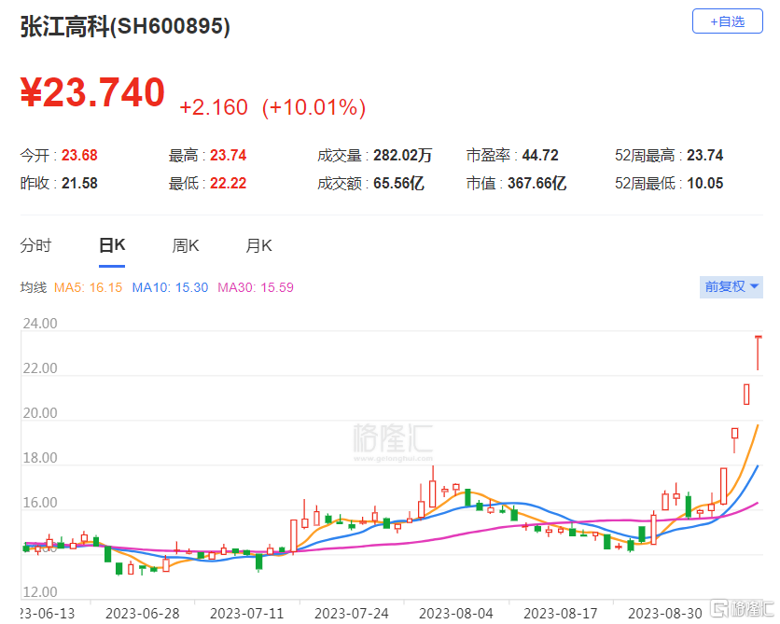Click 52周最低 value 10.05

704,183
